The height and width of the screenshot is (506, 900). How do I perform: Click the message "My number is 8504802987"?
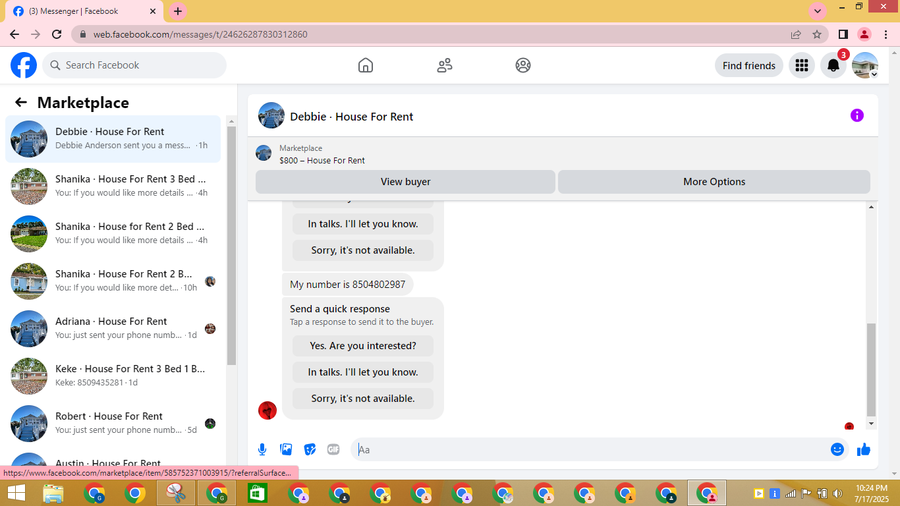click(348, 285)
